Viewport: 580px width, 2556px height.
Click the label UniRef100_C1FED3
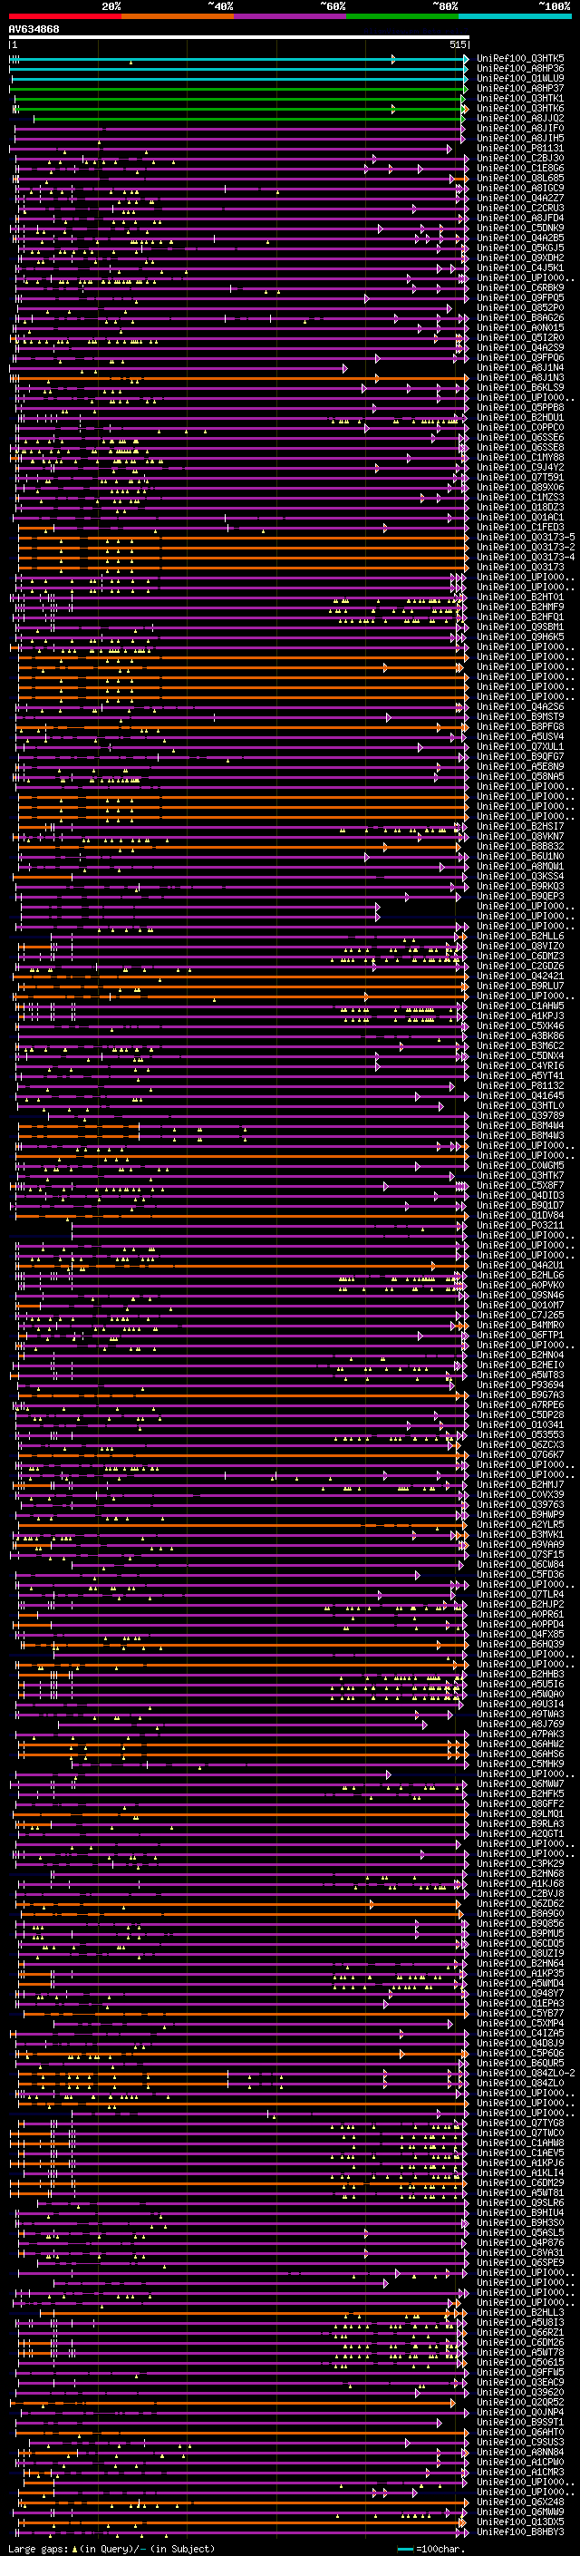tap(520, 528)
